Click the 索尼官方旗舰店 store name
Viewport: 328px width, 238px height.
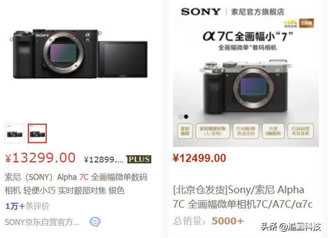257,12
